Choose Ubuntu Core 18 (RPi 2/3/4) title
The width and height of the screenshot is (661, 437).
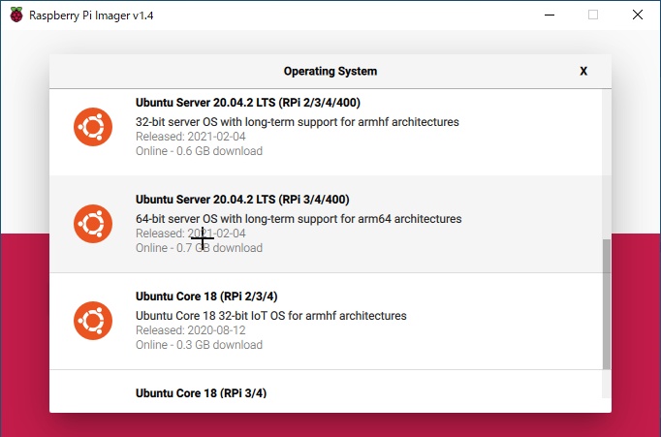click(x=206, y=297)
